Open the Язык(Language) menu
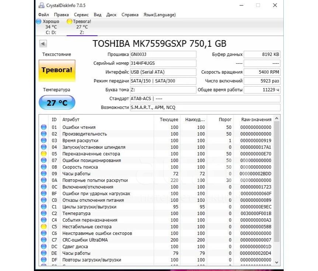Screen dimensions: 318x271 click(x=160, y=15)
